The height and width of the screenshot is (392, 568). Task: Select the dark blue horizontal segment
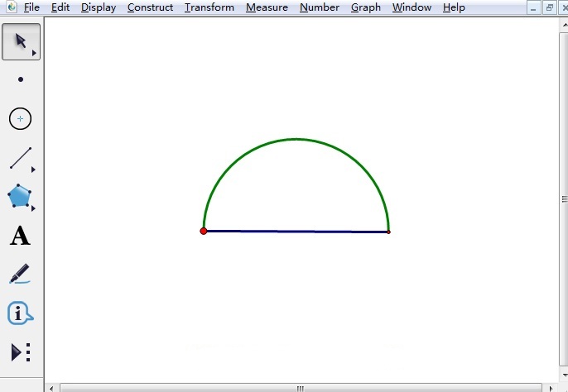296,232
